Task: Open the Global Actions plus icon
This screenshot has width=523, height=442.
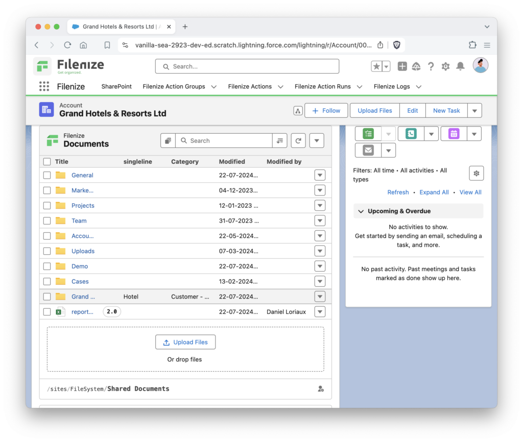Action: click(x=402, y=66)
